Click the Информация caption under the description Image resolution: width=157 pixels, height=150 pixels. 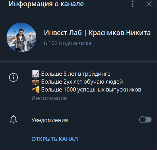49,98
